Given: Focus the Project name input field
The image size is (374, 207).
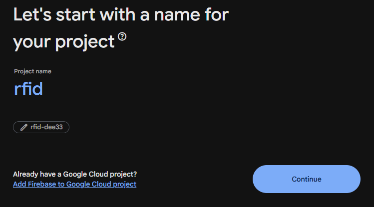Looking at the screenshot, I should tap(162, 89).
